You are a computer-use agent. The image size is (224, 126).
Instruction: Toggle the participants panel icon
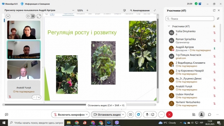pos(202,114)
